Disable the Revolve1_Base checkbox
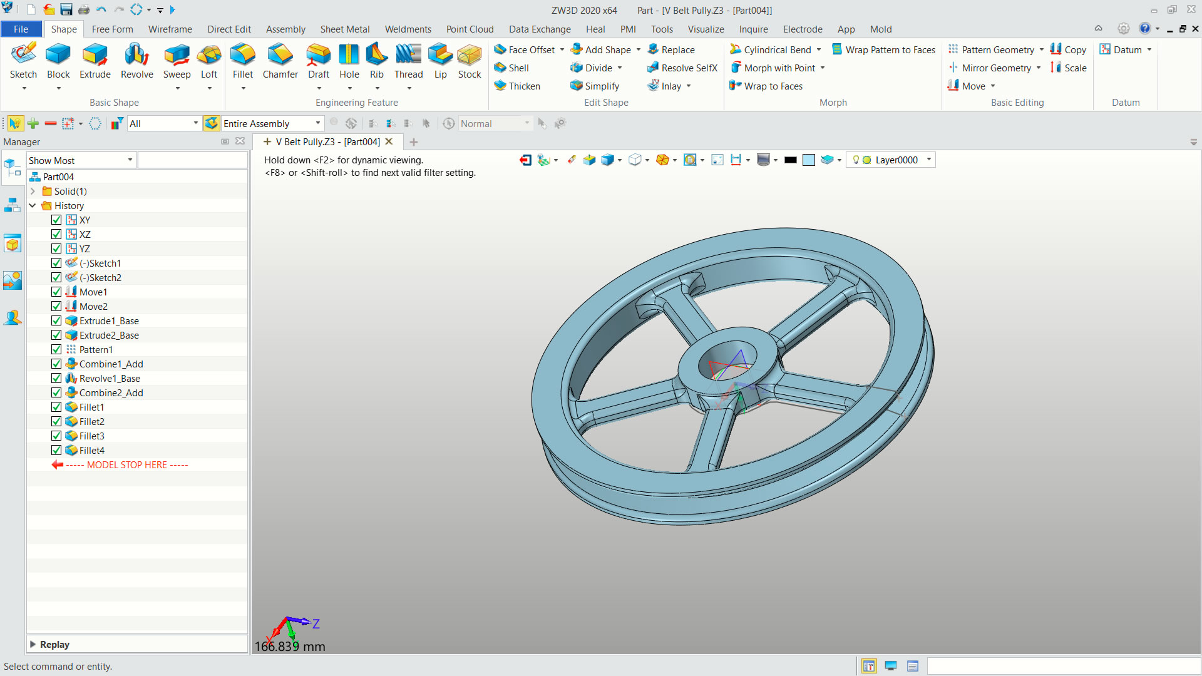 point(56,378)
